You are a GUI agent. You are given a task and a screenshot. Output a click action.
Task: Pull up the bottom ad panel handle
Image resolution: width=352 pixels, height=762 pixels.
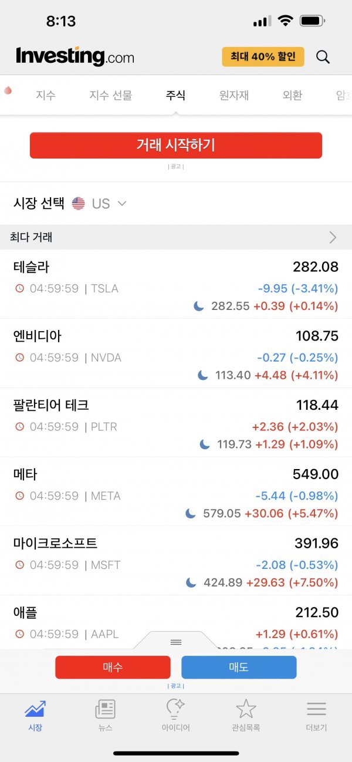(x=176, y=642)
